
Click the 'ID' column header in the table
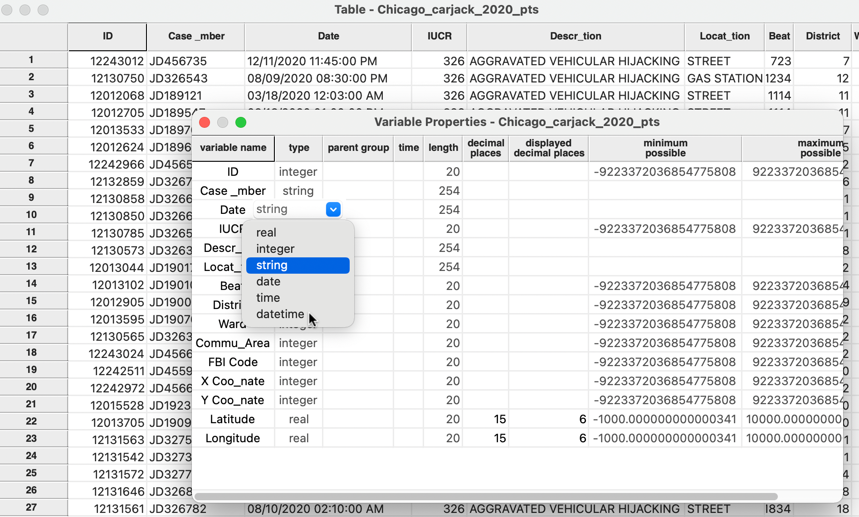(107, 36)
